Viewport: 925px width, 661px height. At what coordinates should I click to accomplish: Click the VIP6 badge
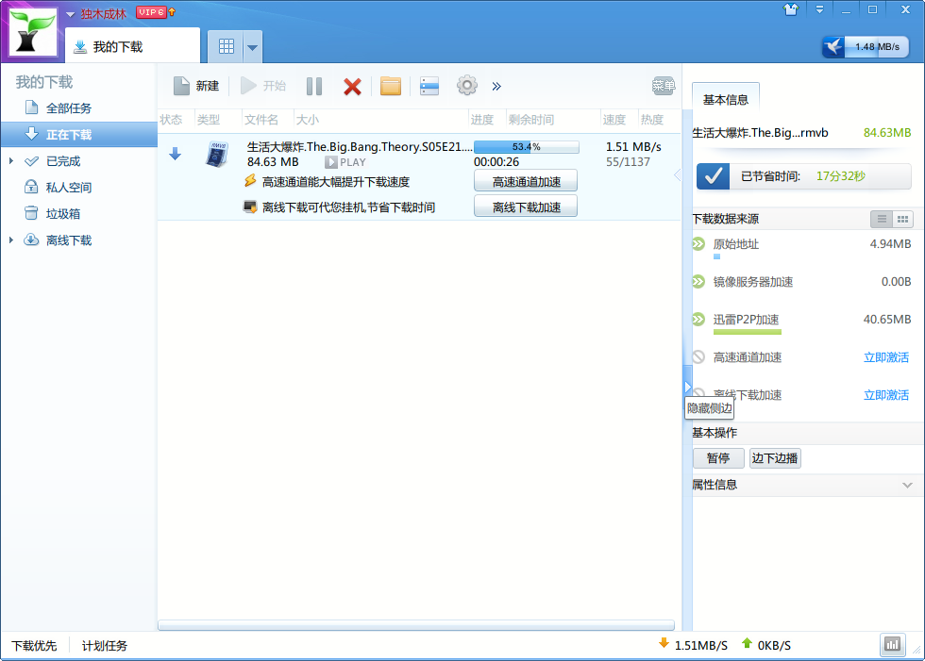tap(152, 12)
